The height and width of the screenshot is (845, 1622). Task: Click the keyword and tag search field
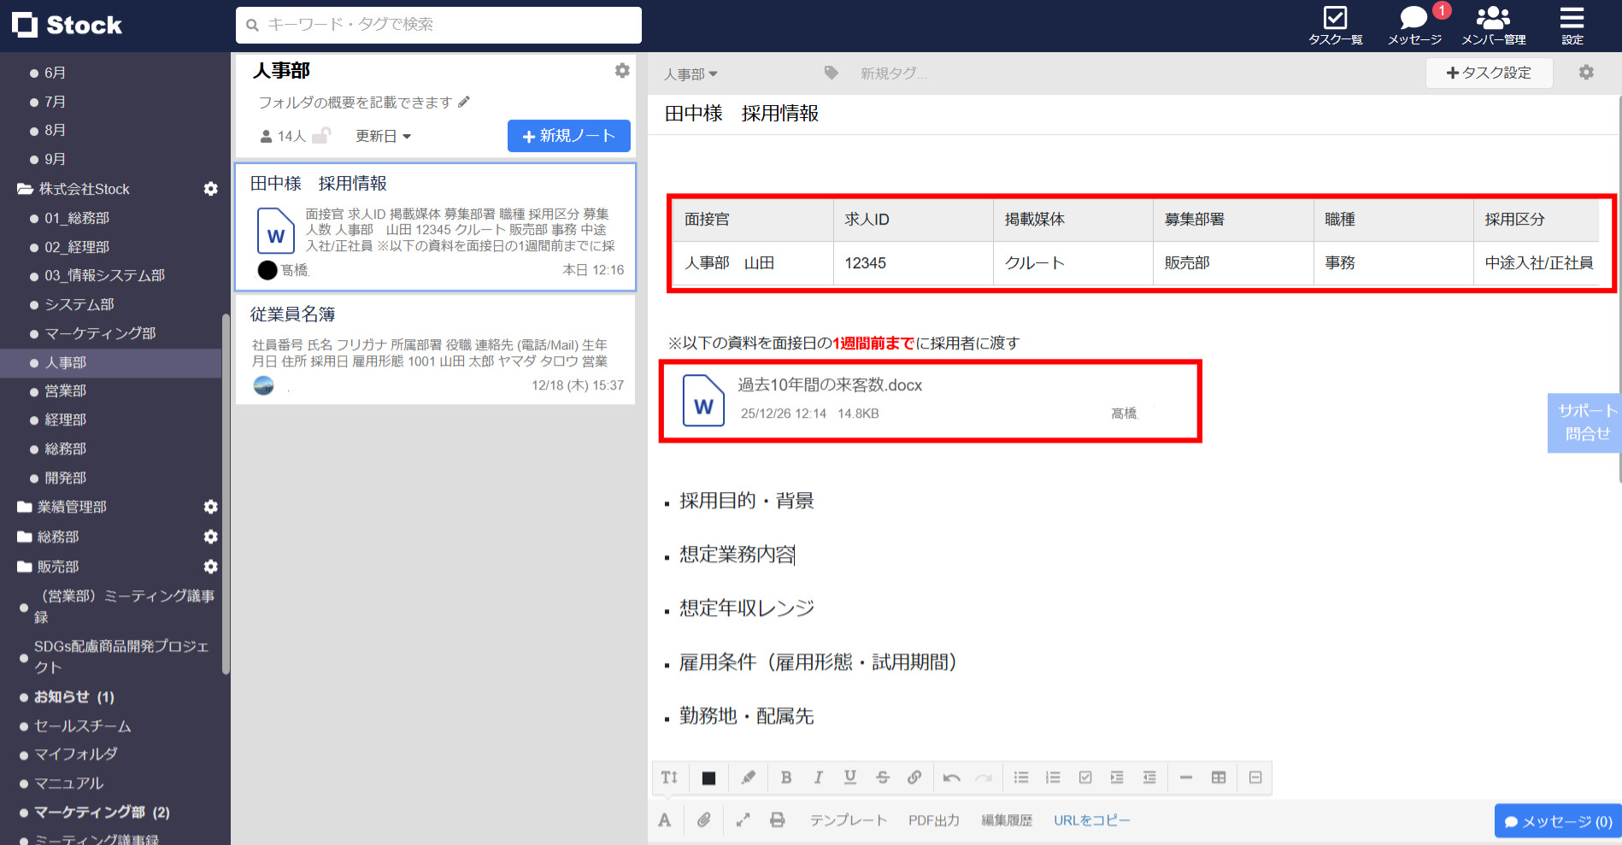(x=438, y=25)
